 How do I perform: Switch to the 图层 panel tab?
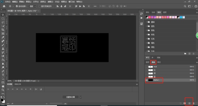[147, 62]
